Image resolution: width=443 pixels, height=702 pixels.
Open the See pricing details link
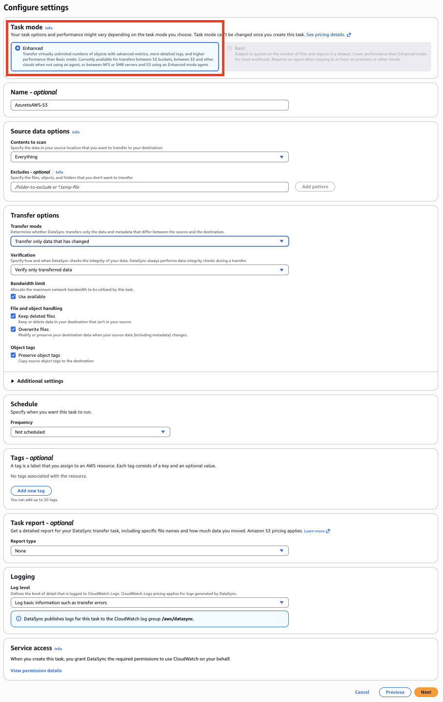[325, 35]
